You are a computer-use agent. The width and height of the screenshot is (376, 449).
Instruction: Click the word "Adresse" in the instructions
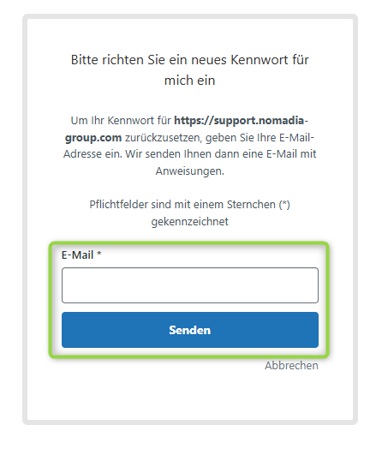[82, 154]
